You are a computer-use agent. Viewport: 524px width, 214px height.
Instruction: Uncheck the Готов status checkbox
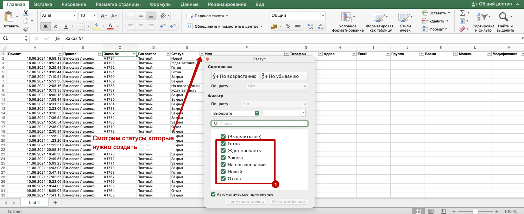[x=223, y=143]
